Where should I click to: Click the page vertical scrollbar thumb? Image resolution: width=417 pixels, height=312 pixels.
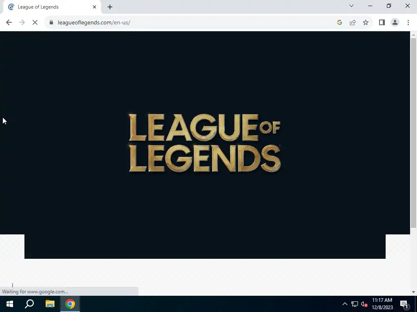pyautogui.click(x=413, y=133)
